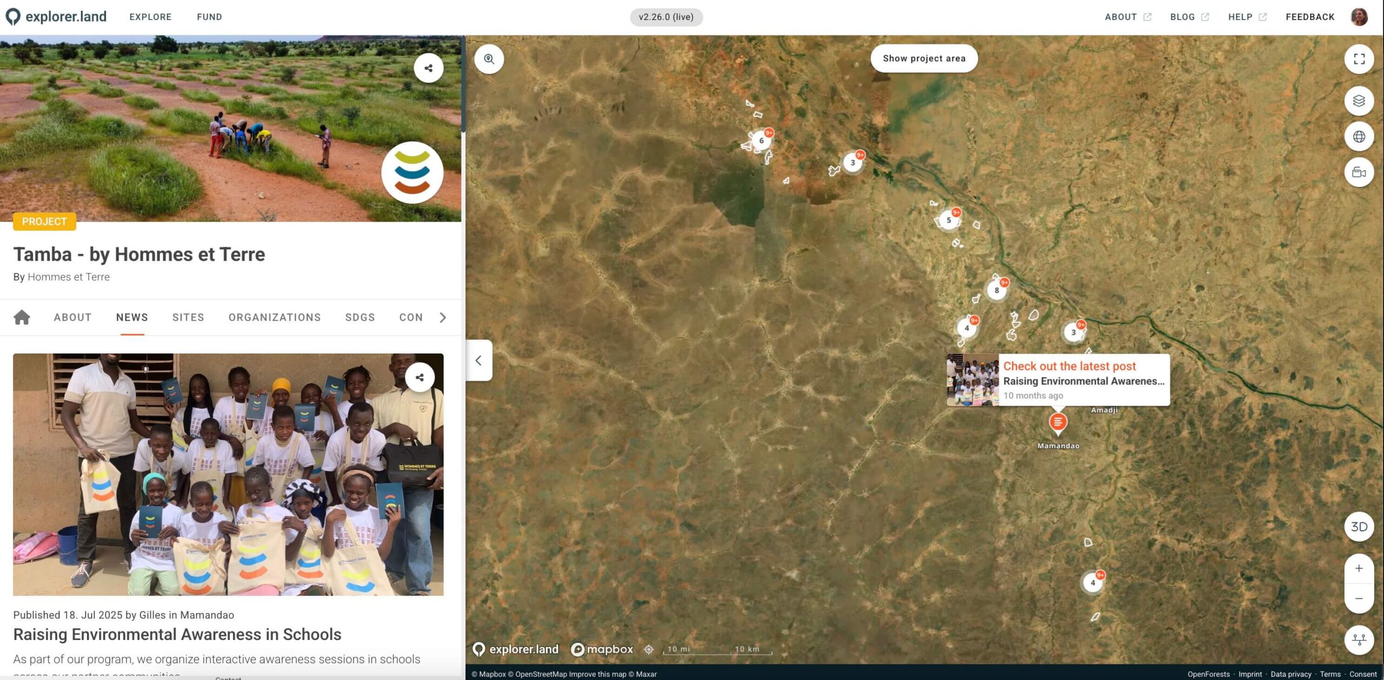Go to project home tab icon

(x=22, y=317)
